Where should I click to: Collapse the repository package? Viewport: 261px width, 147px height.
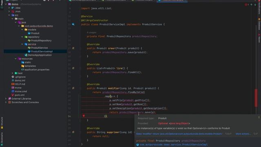[22, 37]
